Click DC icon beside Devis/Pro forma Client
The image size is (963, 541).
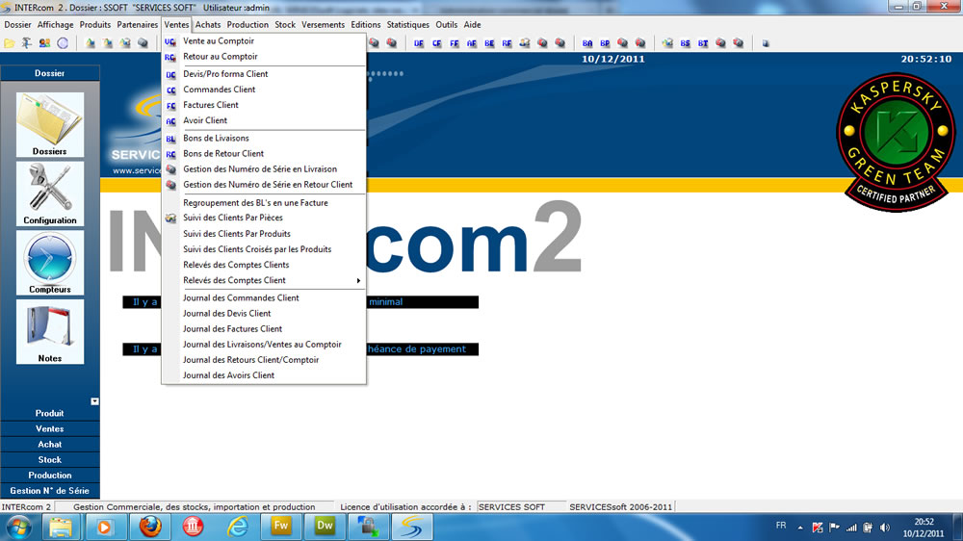coord(170,74)
